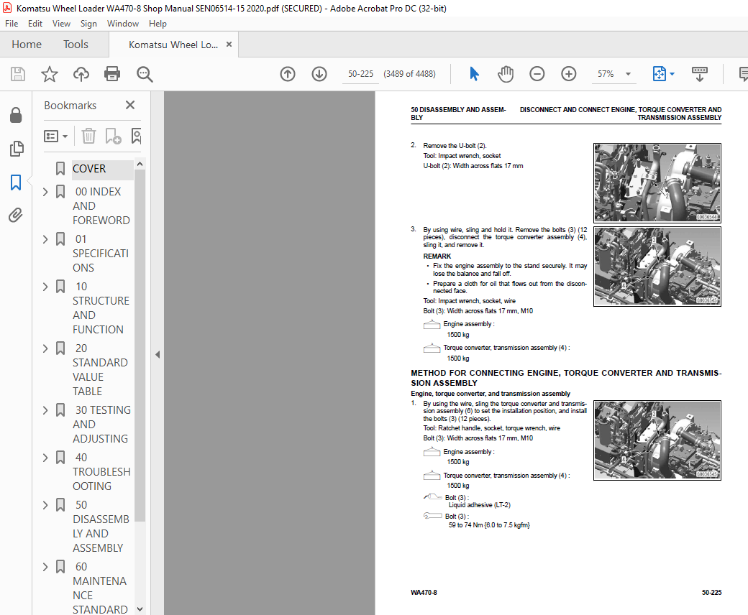Expand the 30 TESTING AND ADJUSTING bookmark
The image size is (748, 615).
(45, 410)
